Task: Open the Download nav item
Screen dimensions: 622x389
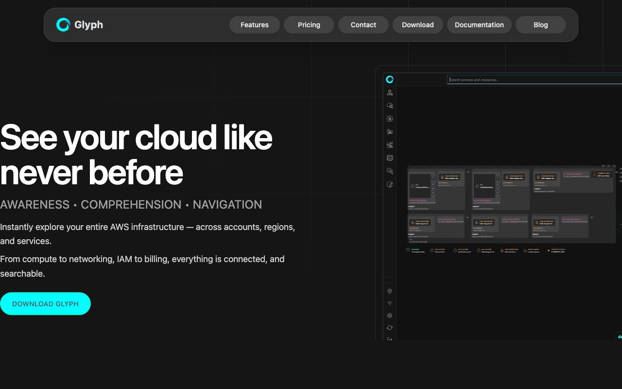Action: [418, 25]
